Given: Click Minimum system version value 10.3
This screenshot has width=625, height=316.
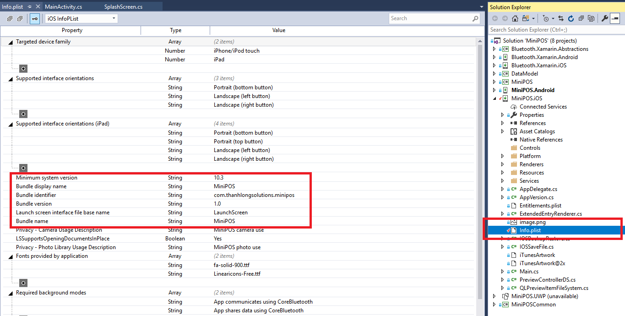Looking at the screenshot, I should tap(218, 178).
